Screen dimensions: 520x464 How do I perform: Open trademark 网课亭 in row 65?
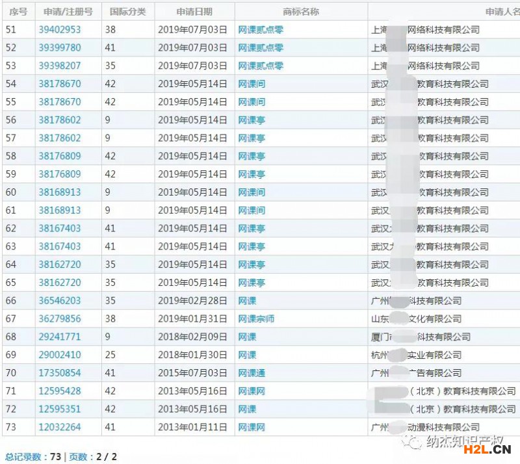tap(252, 283)
